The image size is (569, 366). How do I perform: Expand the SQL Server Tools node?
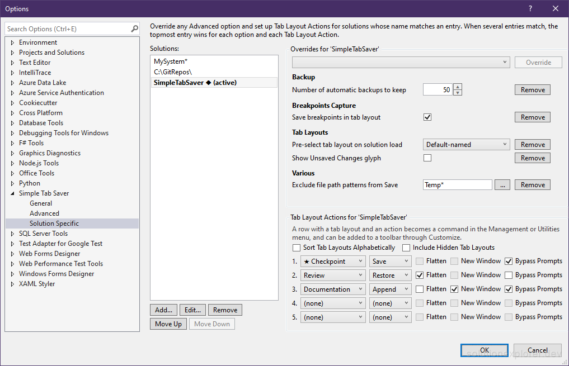pos(12,234)
